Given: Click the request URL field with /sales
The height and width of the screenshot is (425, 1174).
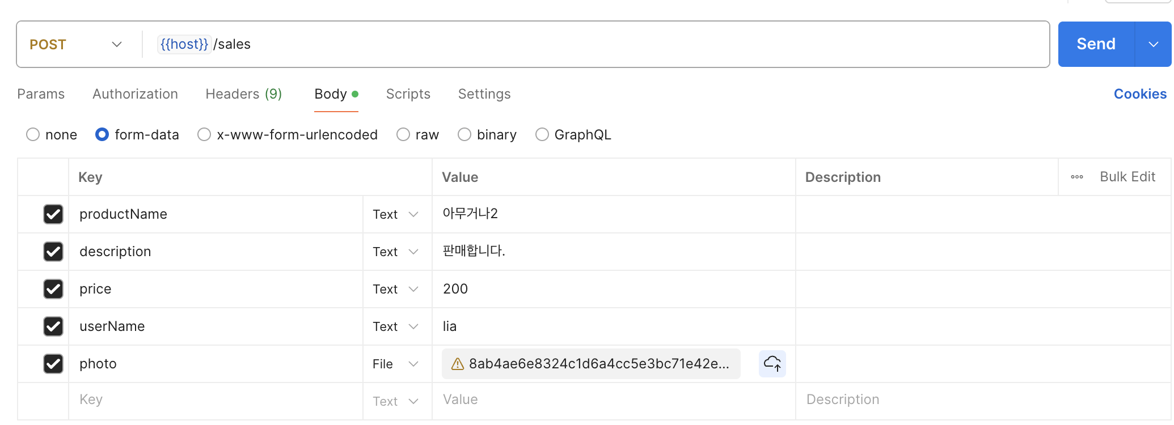Looking at the screenshot, I should coord(596,44).
